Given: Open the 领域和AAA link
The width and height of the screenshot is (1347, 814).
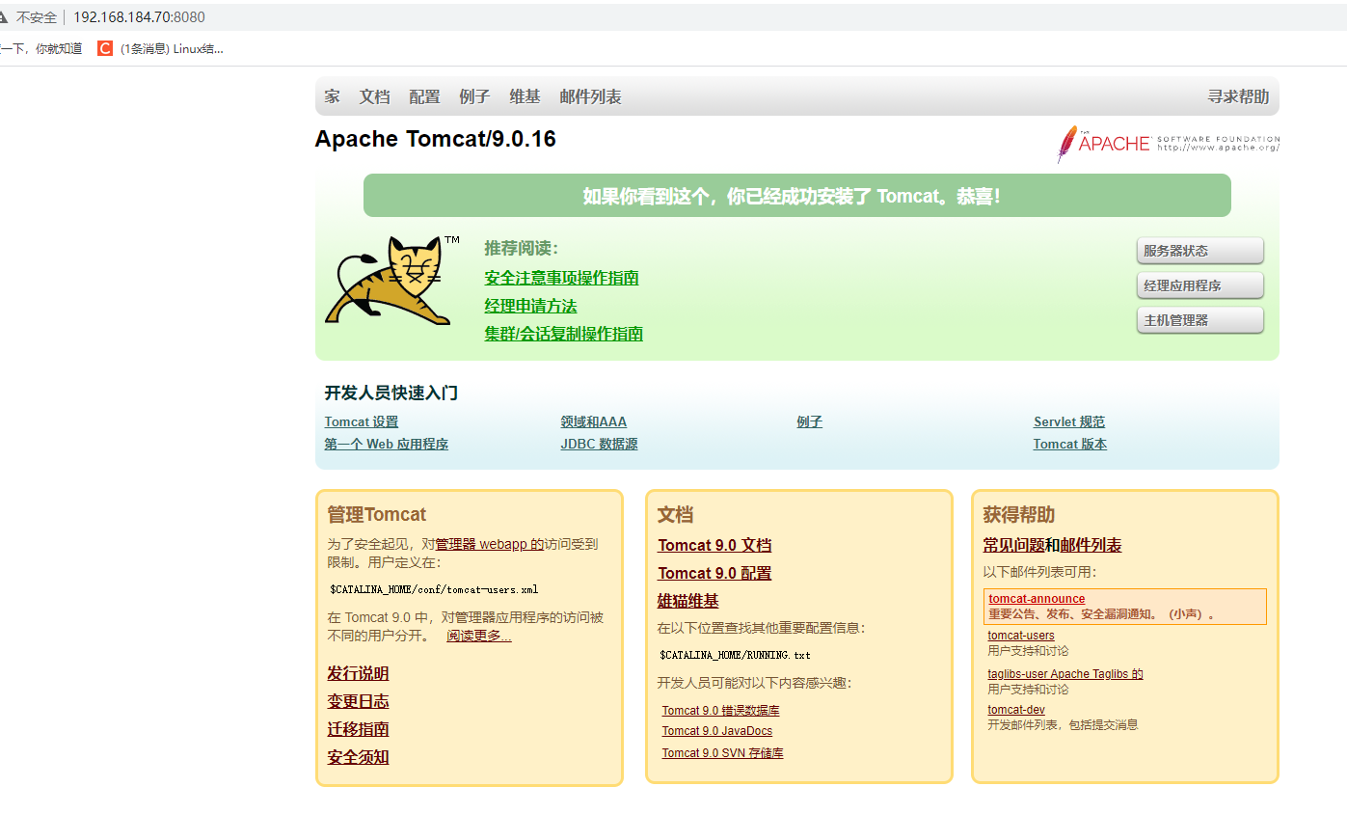Looking at the screenshot, I should click(593, 421).
